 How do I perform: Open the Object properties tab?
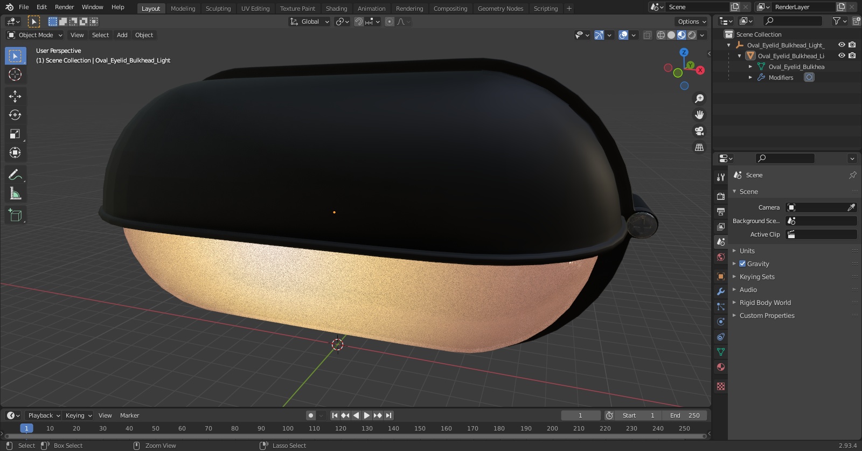pyautogui.click(x=721, y=276)
